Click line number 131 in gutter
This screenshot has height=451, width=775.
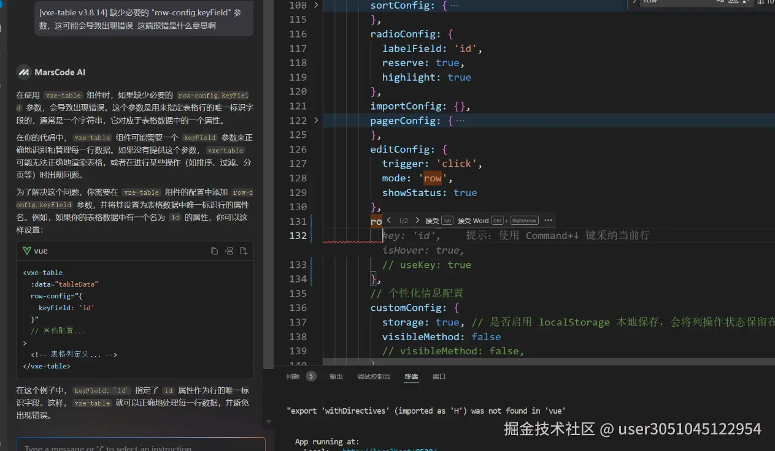[x=298, y=221]
